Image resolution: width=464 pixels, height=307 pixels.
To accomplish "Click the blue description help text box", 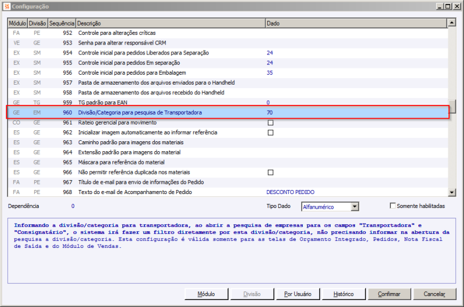I will (x=231, y=251).
